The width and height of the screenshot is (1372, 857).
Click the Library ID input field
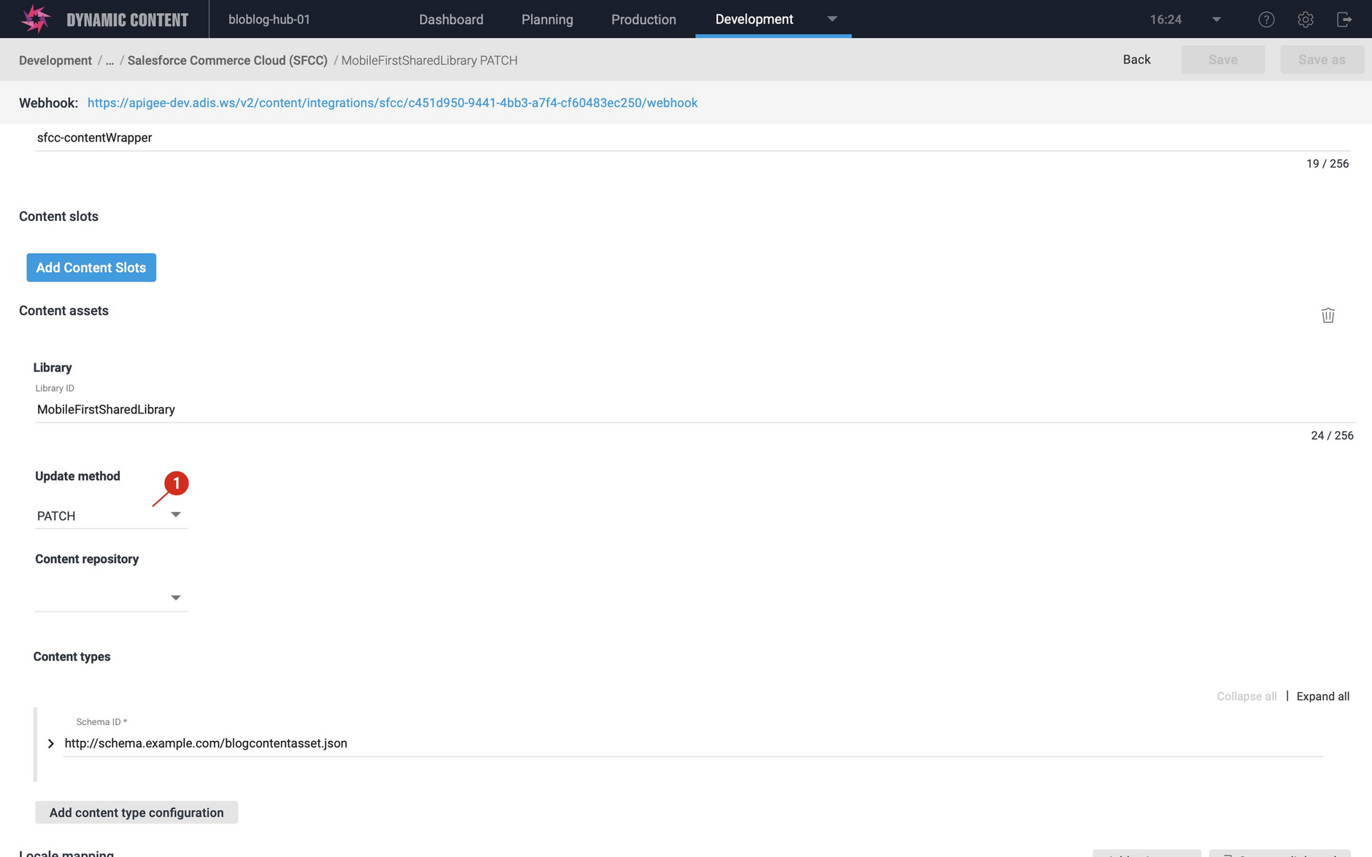tap(695, 410)
